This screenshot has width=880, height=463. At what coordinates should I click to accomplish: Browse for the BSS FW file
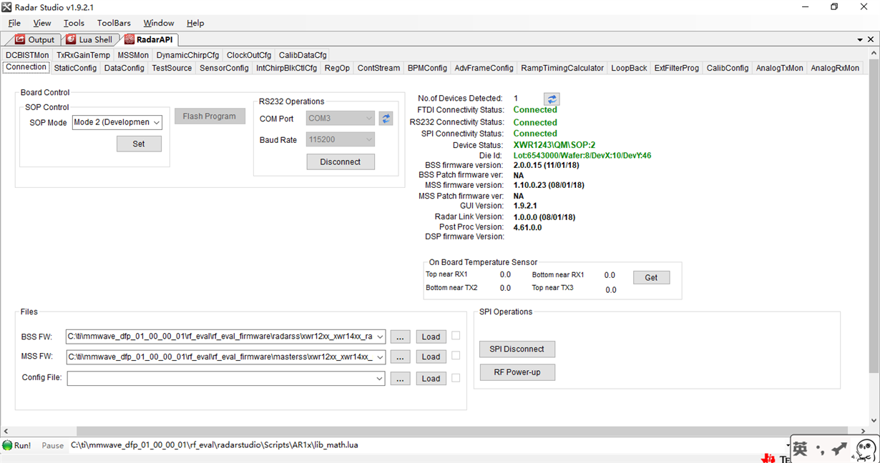[400, 337]
